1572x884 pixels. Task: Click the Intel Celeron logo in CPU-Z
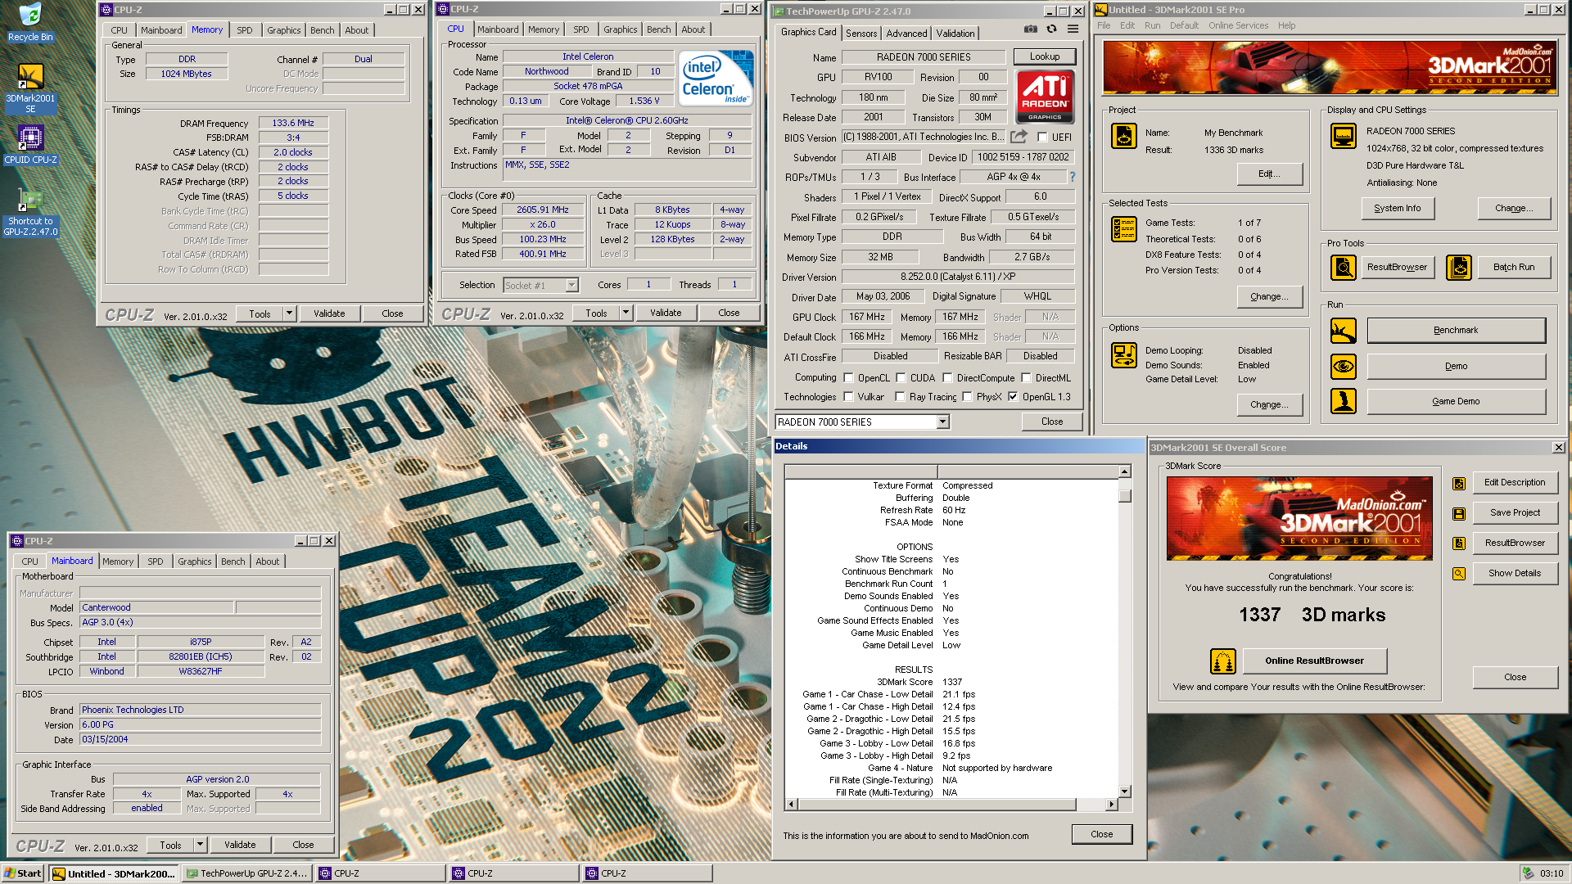(x=716, y=79)
